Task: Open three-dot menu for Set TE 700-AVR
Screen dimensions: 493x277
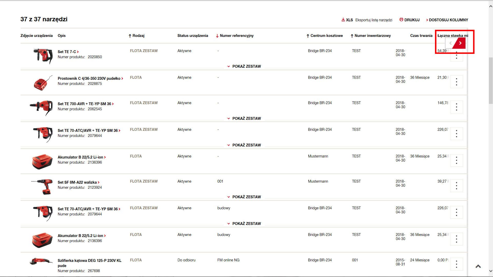Action: pyautogui.click(x=456, y=107)
